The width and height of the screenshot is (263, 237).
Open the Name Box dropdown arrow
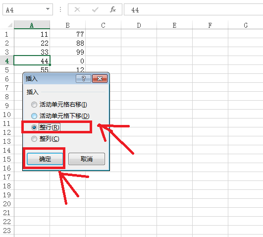coord(48,9)
